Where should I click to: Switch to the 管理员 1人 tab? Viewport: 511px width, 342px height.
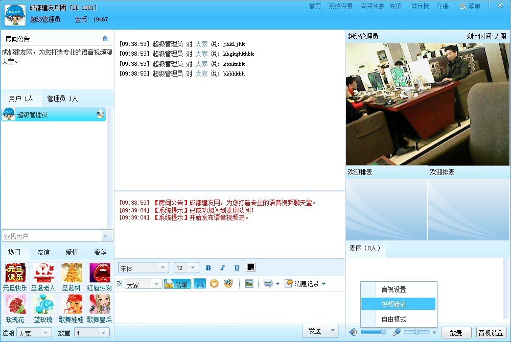(62, 99)
